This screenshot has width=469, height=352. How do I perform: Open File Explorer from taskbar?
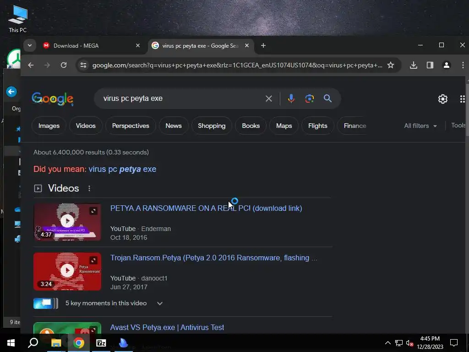click(56, 343)
